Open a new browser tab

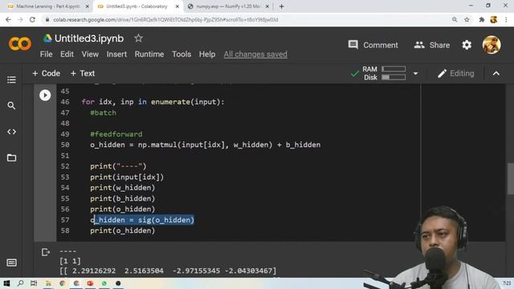[x=281, y=6]
